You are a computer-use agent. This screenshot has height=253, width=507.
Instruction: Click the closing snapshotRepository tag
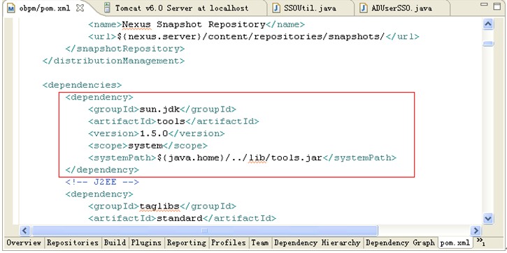click(124, 49)
